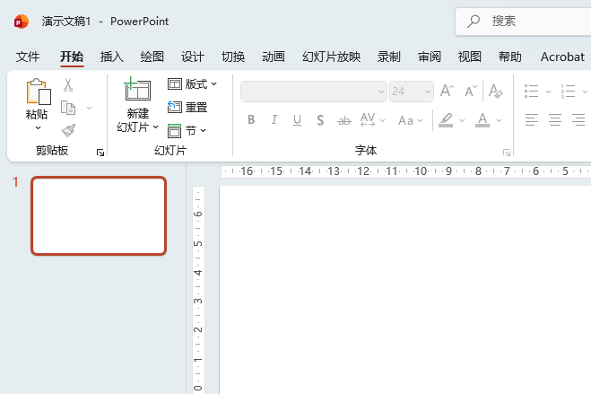Open the 文件 tab
The width and height of the screenshot is (591, 394).
click(x=28, y=57)
